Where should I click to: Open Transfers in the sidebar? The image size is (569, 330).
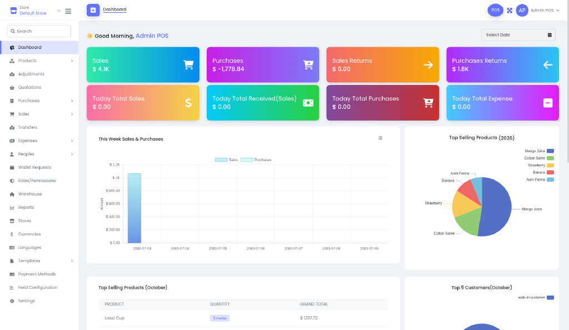pos(39,128)
